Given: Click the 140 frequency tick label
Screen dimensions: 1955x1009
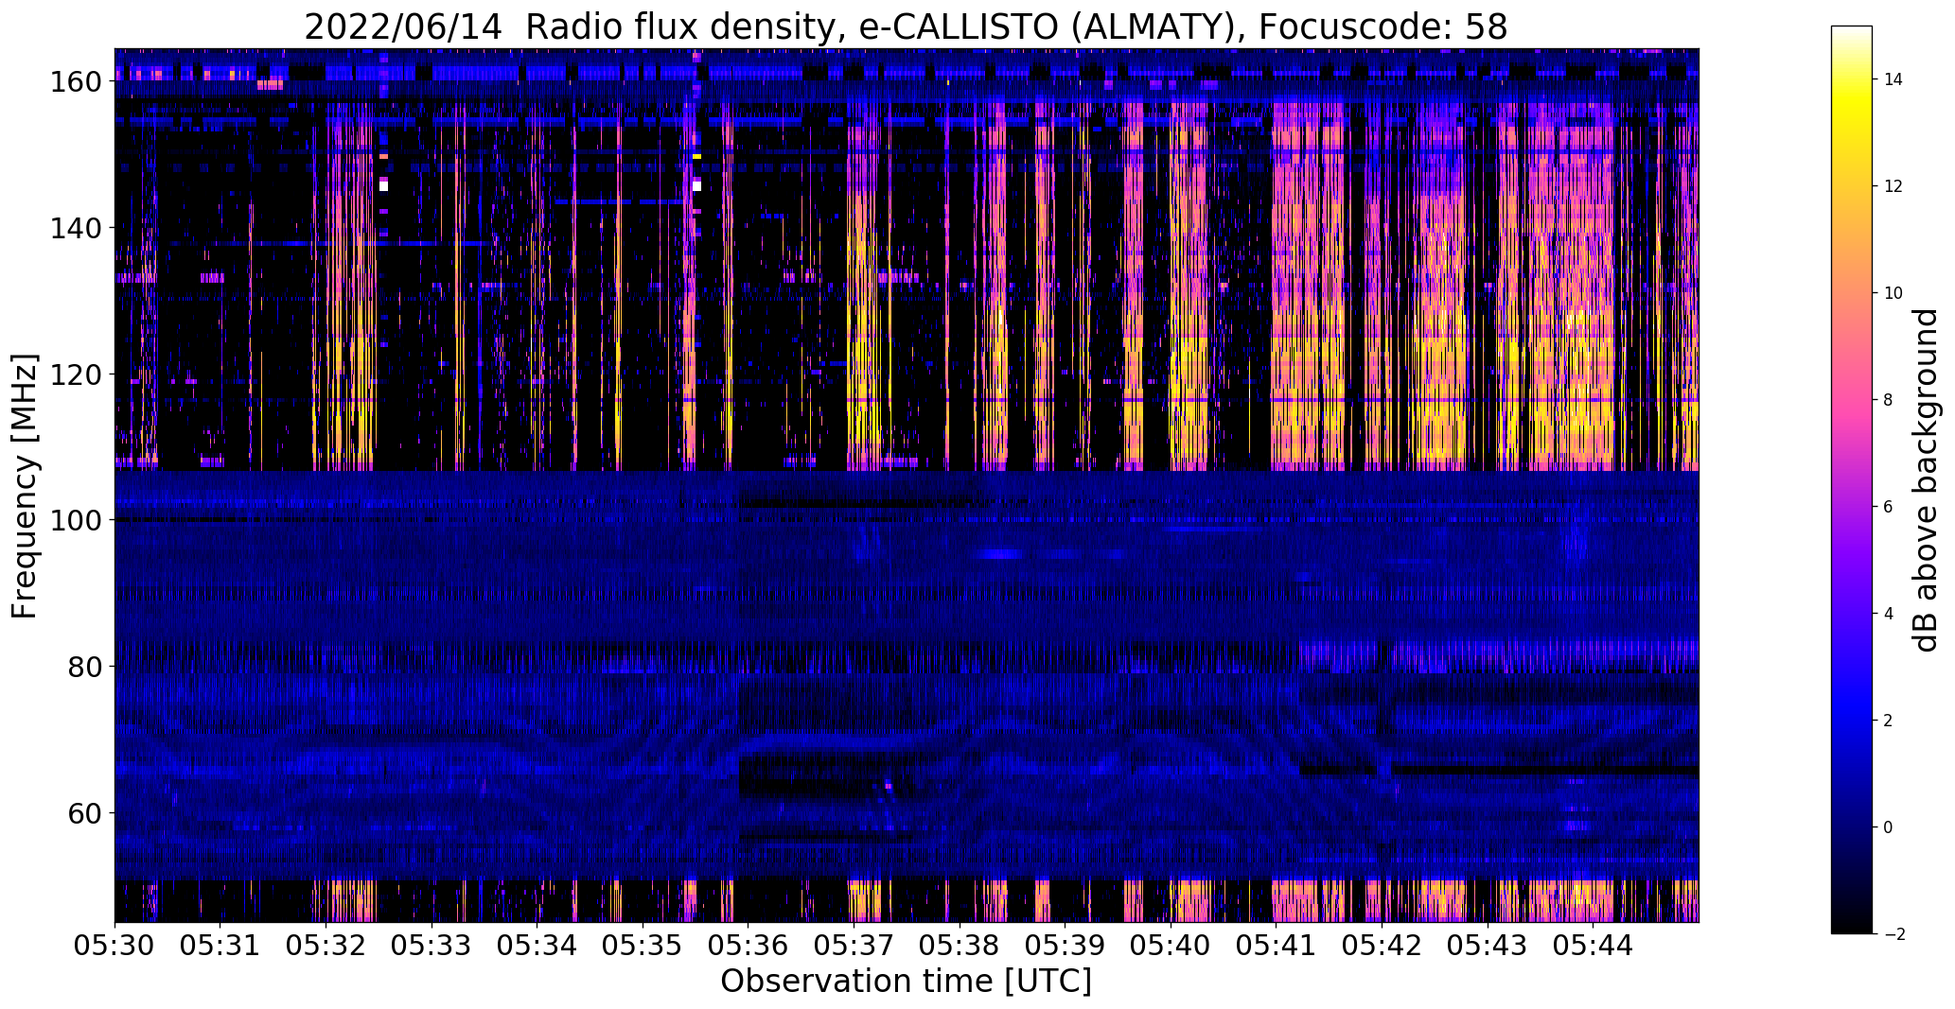Looking at the screenshot, I should 76,228.
